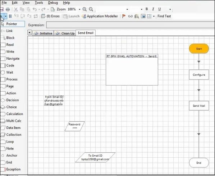Viewport: 215px width, 176px height.
Task: Click the Cut scissors icon
Action: click(16, 9)
